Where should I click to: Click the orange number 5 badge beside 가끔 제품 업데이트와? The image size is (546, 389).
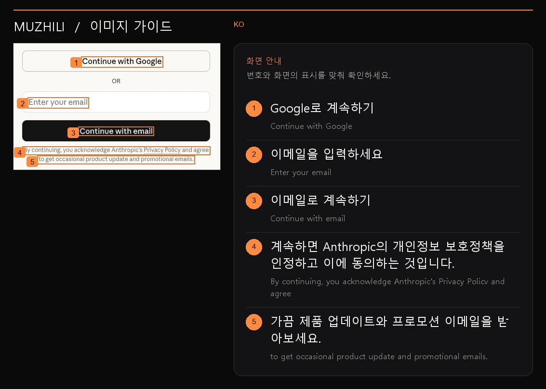pos(254,322)
